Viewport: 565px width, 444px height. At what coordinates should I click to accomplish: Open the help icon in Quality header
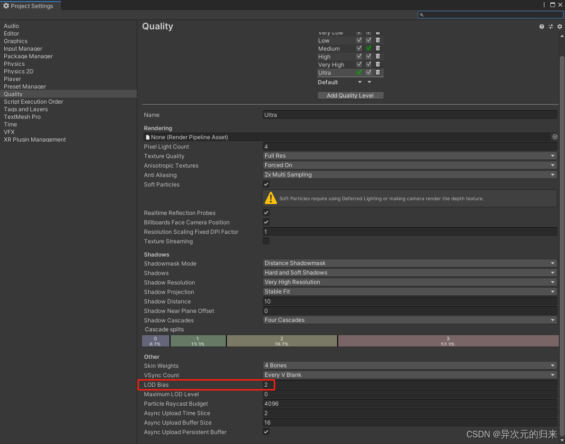[x=541, y=27]
